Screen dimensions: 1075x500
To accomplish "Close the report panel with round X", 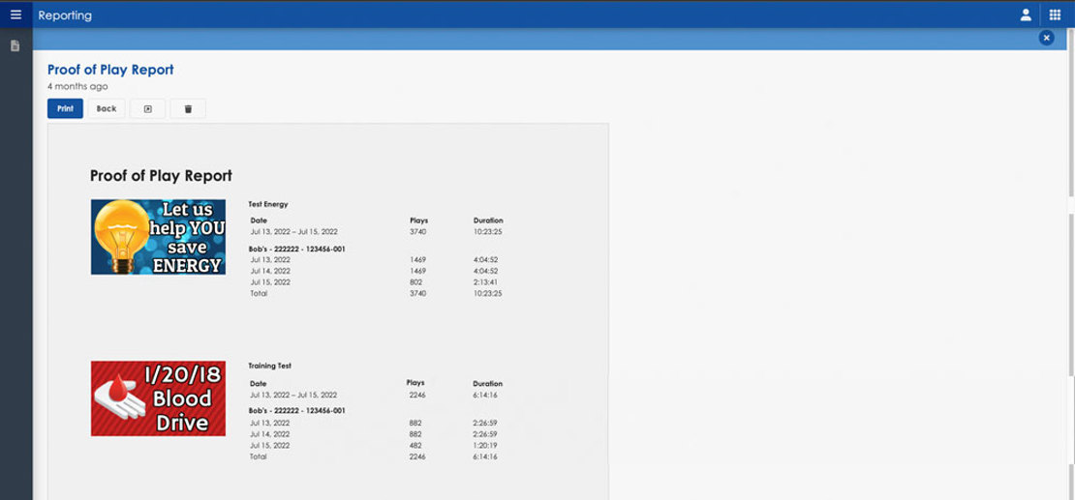I will 1046,38.
